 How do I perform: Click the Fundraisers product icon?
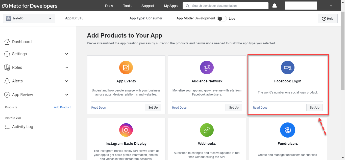(287, 130)
